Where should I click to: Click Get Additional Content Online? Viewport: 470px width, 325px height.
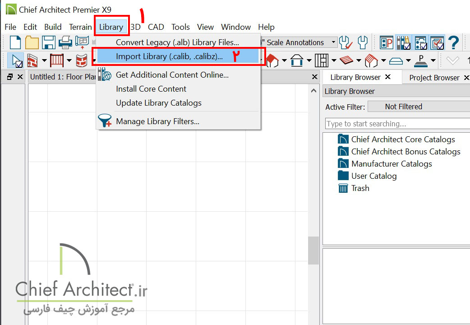click(172, 75)
